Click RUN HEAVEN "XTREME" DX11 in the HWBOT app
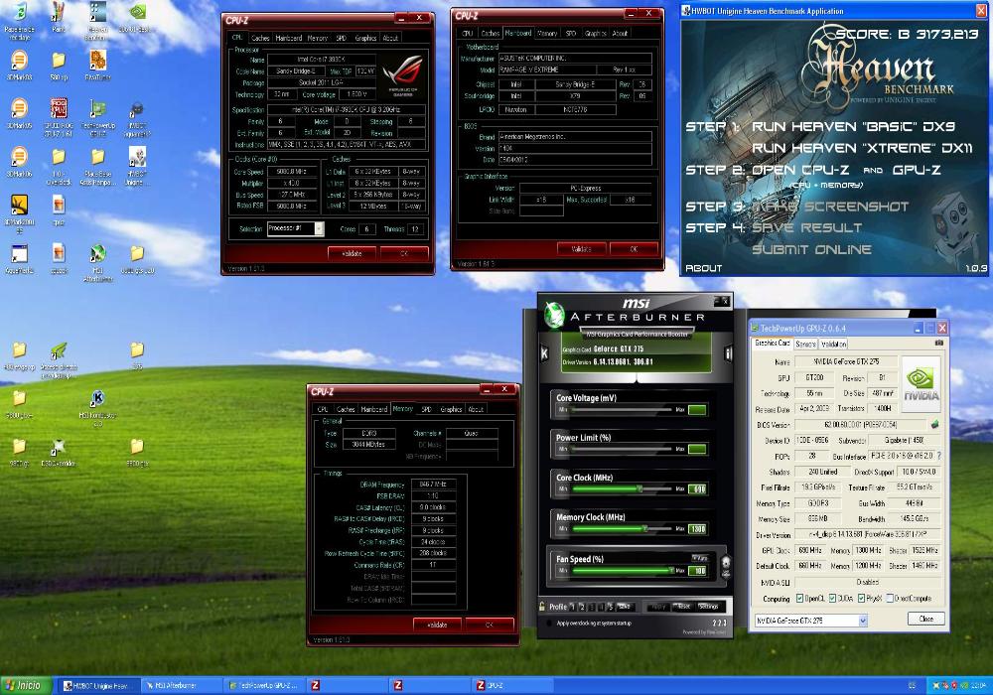This screenshot has height=695, width=993. click(x=862, y=148)
